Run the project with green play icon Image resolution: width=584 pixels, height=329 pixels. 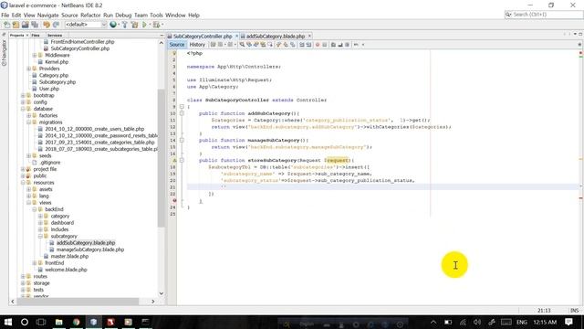tap(144, 25)
